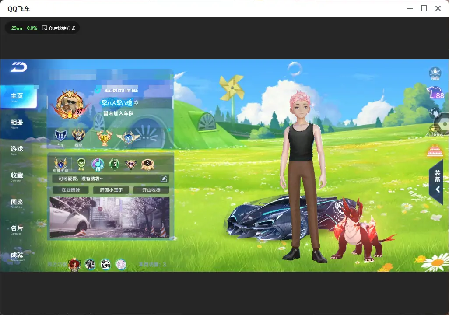Open the 图鉴 Field Guide tab
449x315 pixels.
[17, 203]
